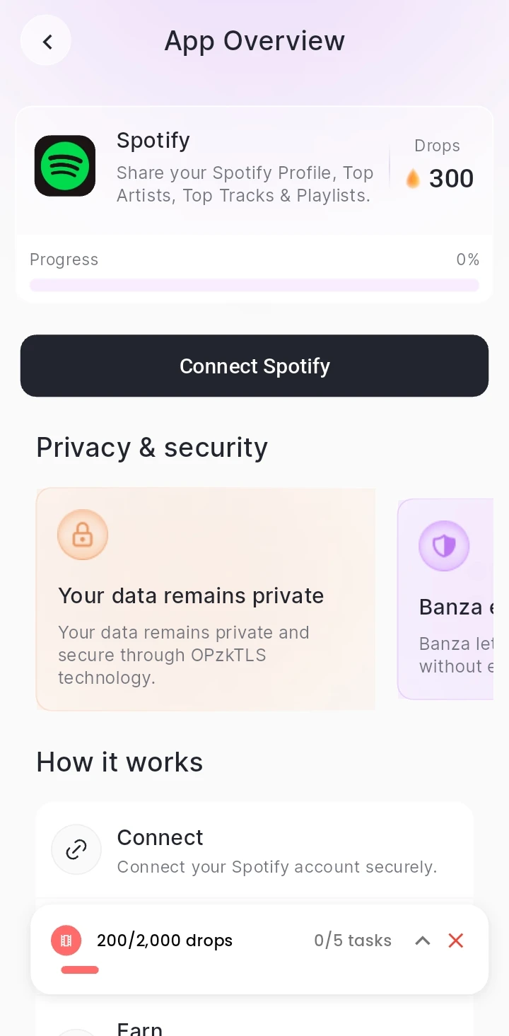509x1036 pixels.
Task: Click the red ticket icon in drops tracker
Action: pos(66,941)
